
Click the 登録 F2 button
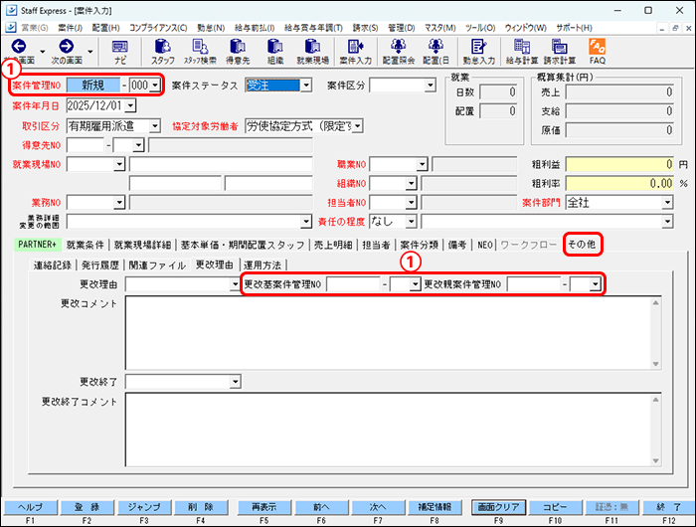(x=87, y=507)
